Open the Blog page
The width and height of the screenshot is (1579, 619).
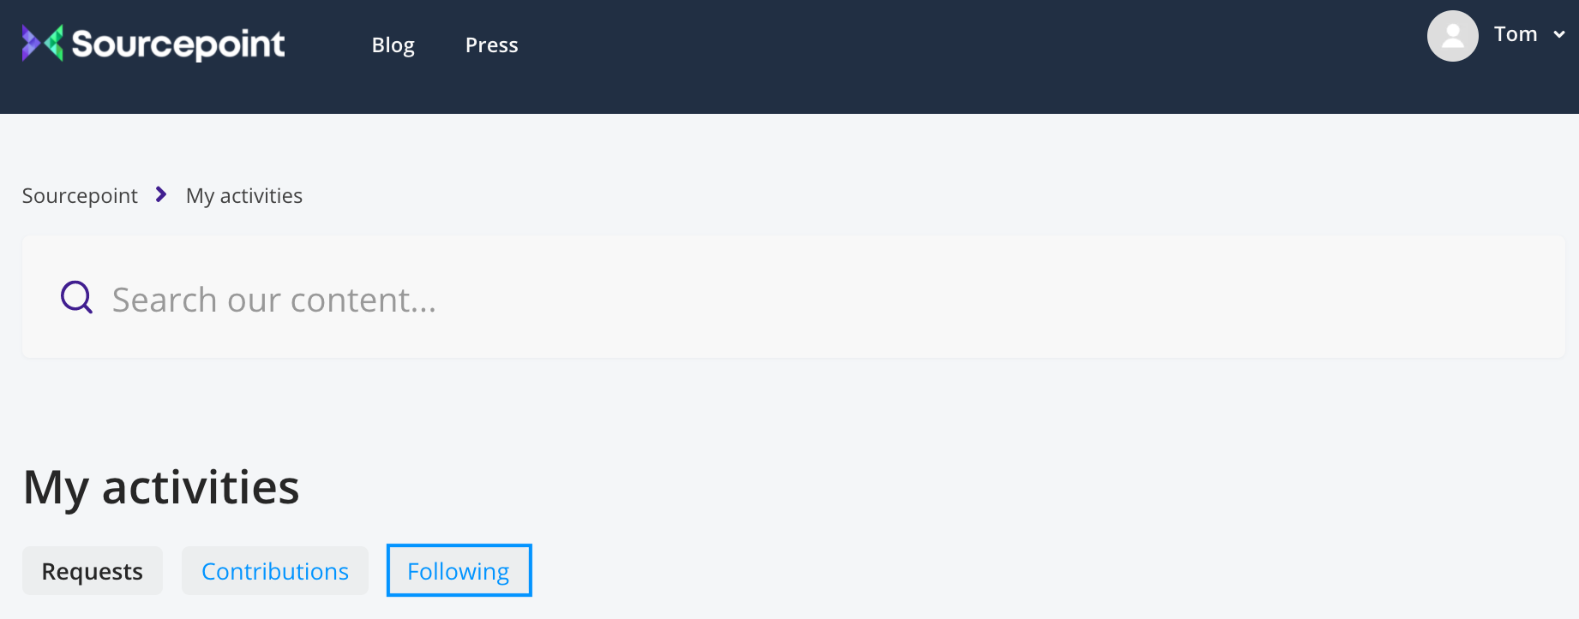tap(393, 45)
